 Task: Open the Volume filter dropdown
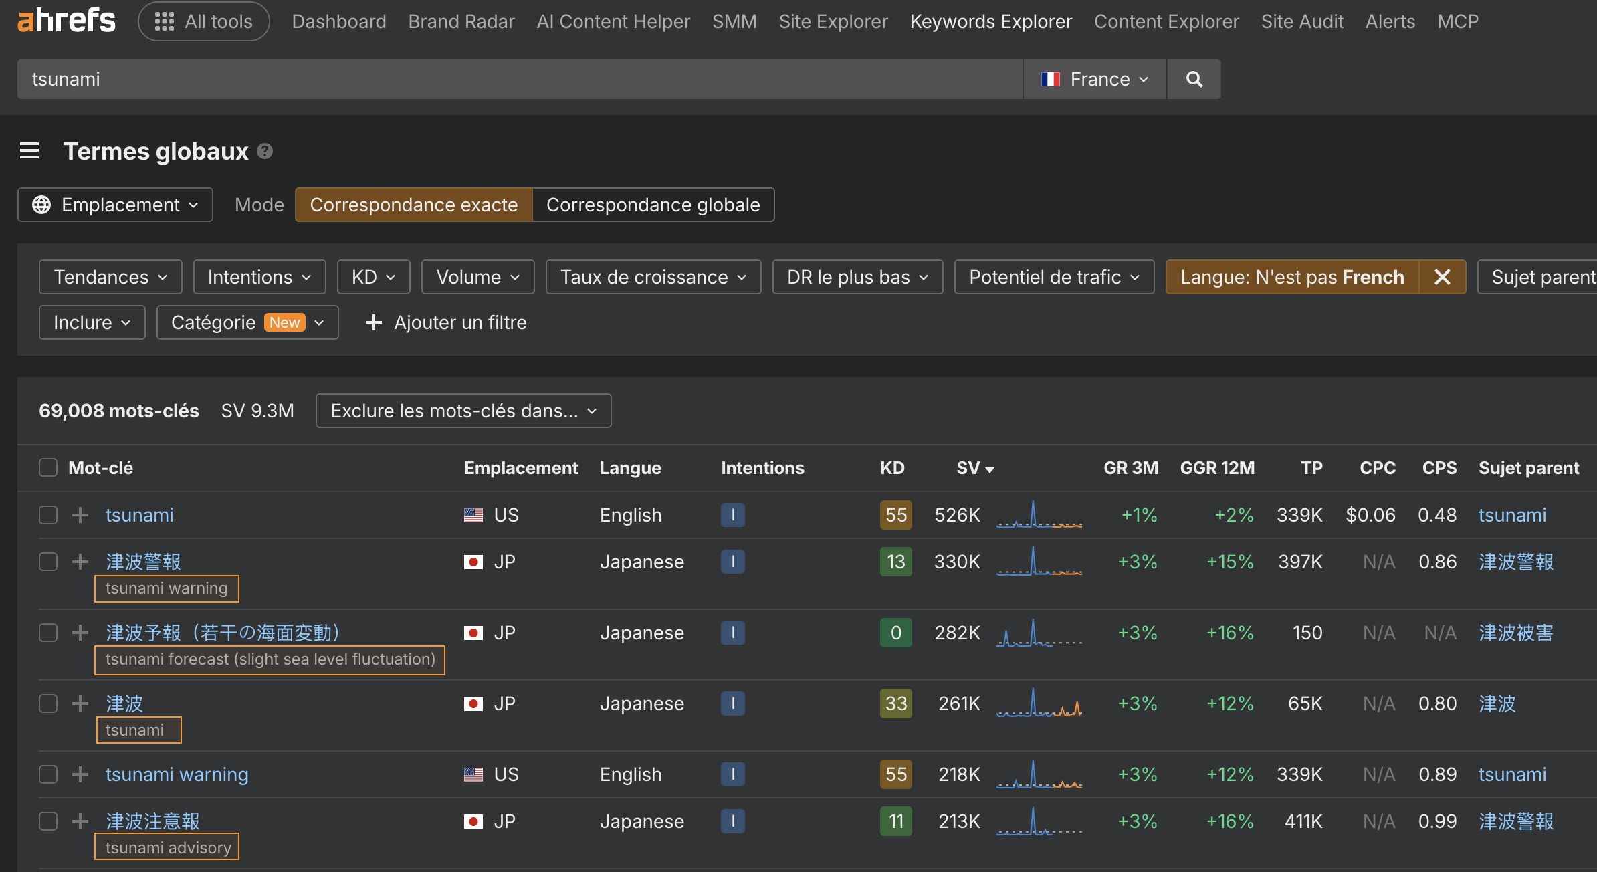[477, 276]
